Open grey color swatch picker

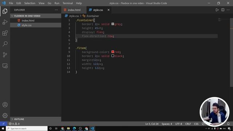pyautogui.click(x=112, y=24)
